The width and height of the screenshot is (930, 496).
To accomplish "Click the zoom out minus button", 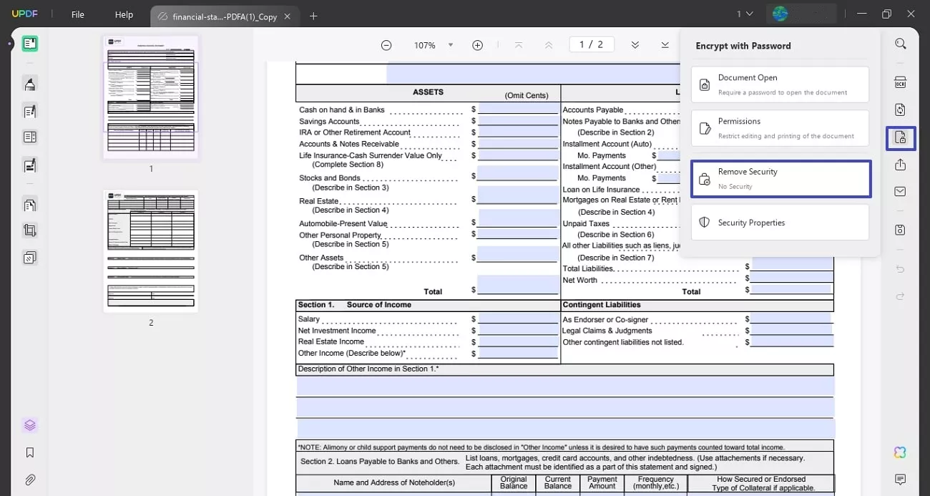I will [x=386, y=45].
